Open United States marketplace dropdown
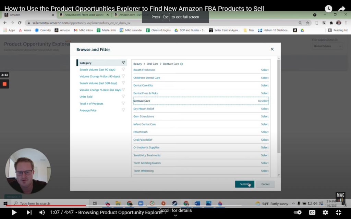Screen dimensions: 351x219 [327, 46]
